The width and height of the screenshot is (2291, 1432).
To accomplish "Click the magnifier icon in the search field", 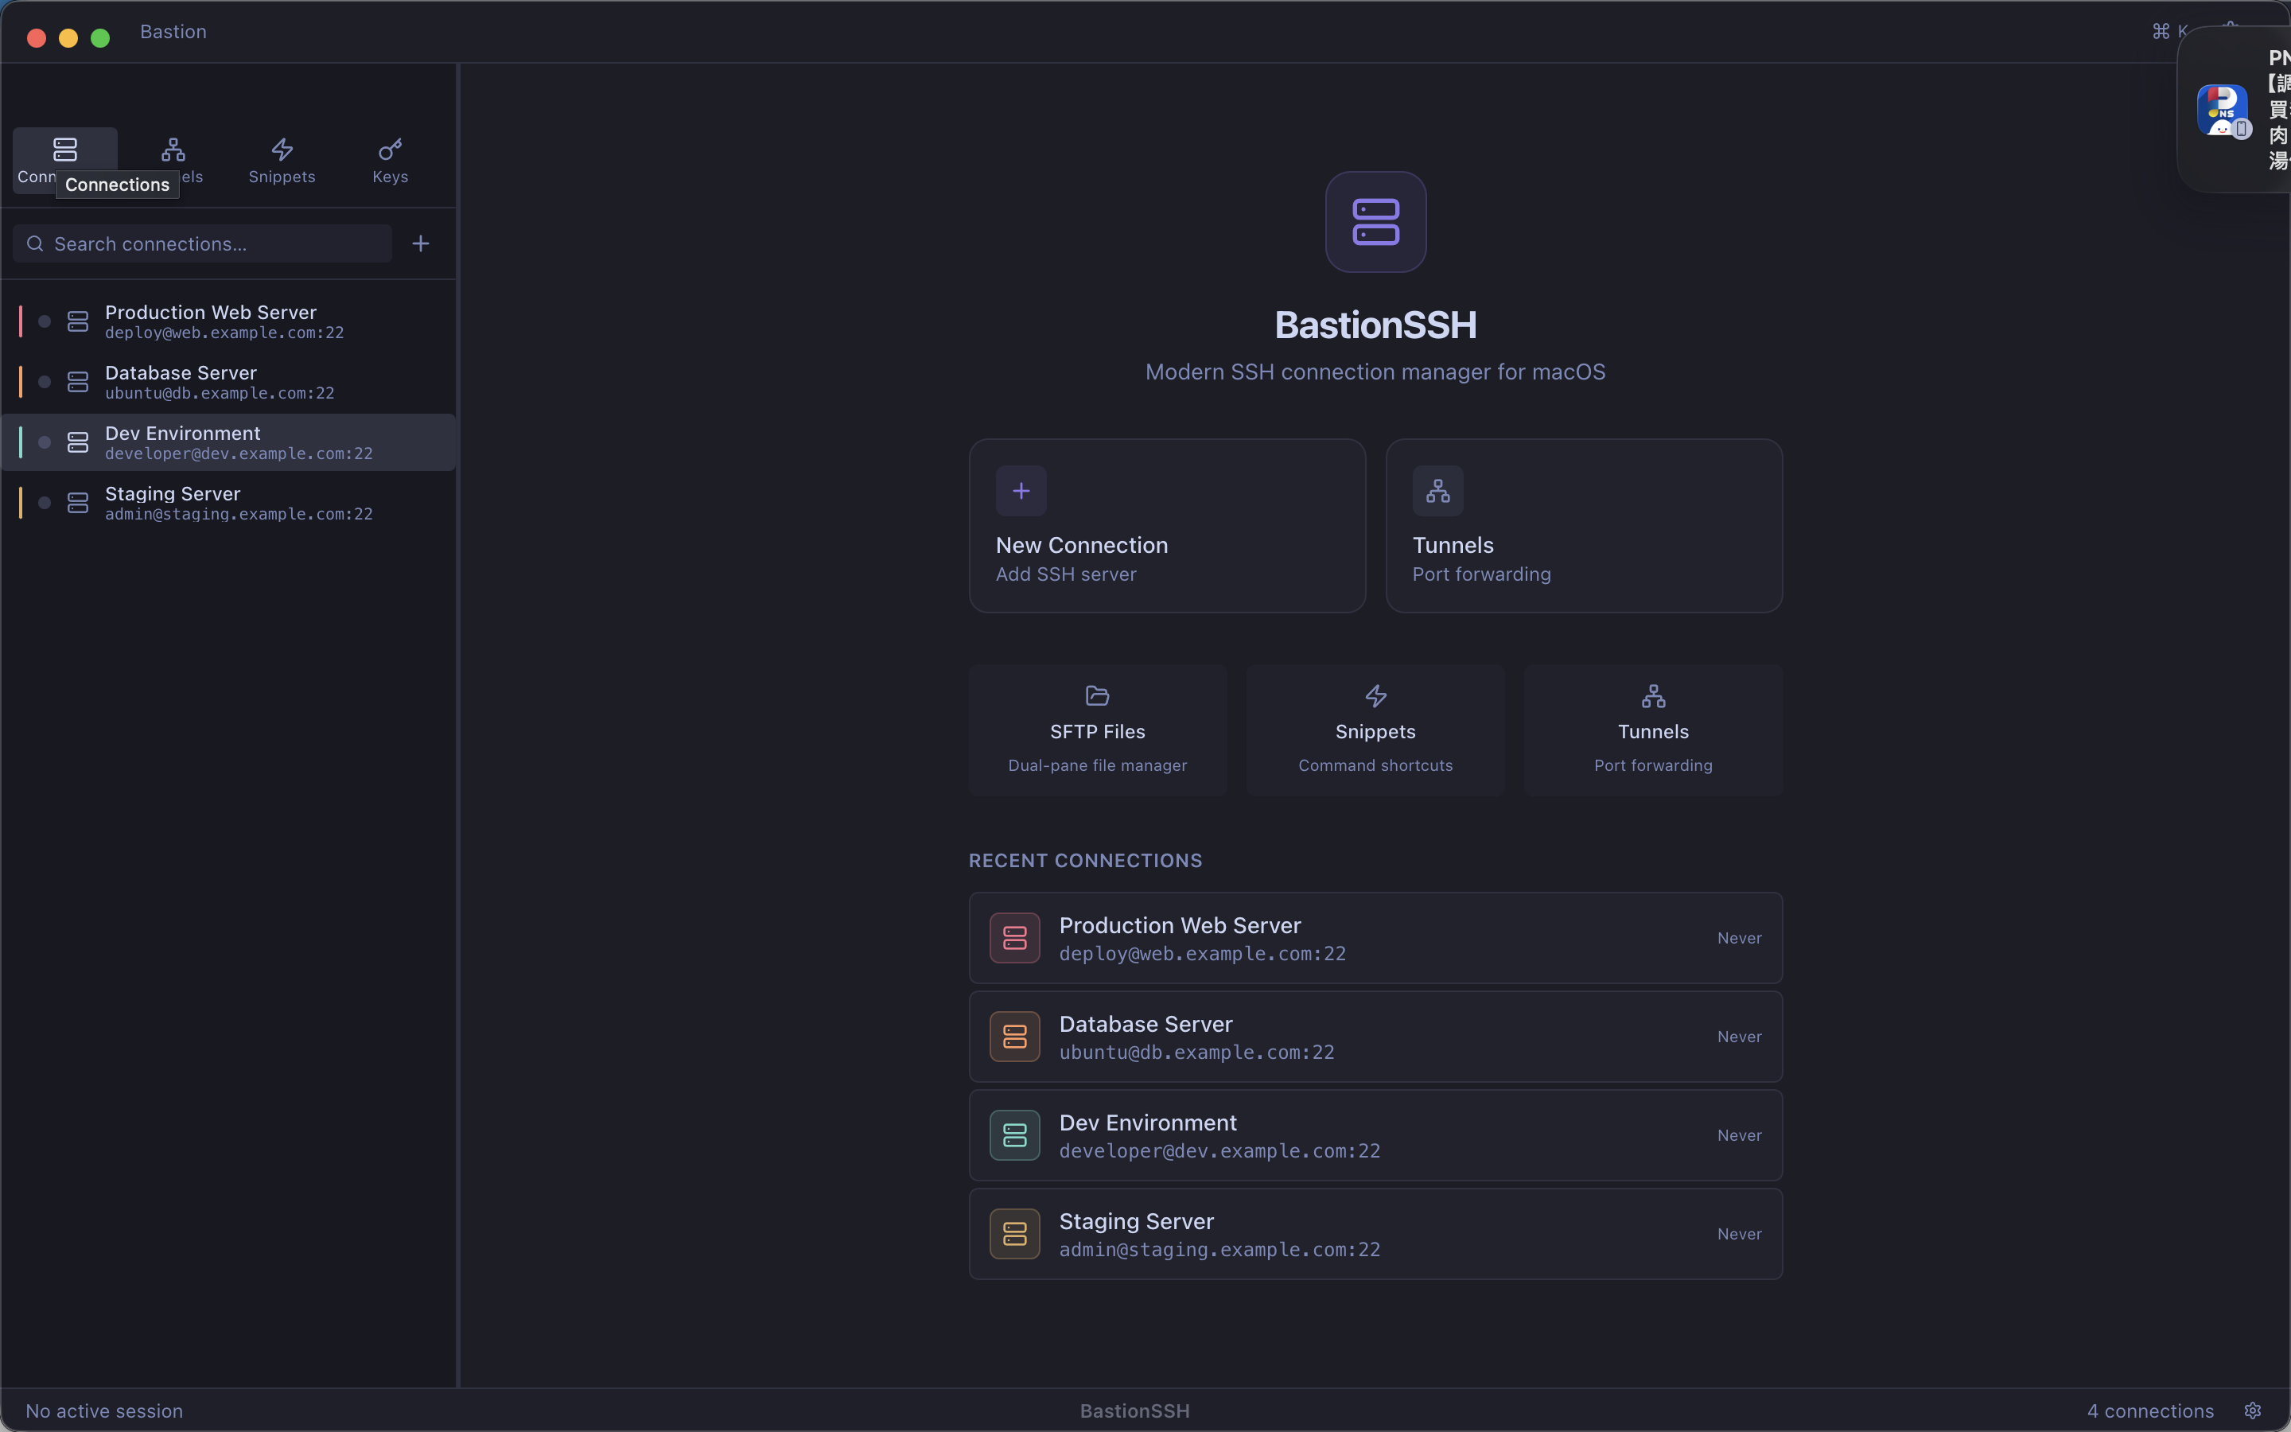I will 35,243.
